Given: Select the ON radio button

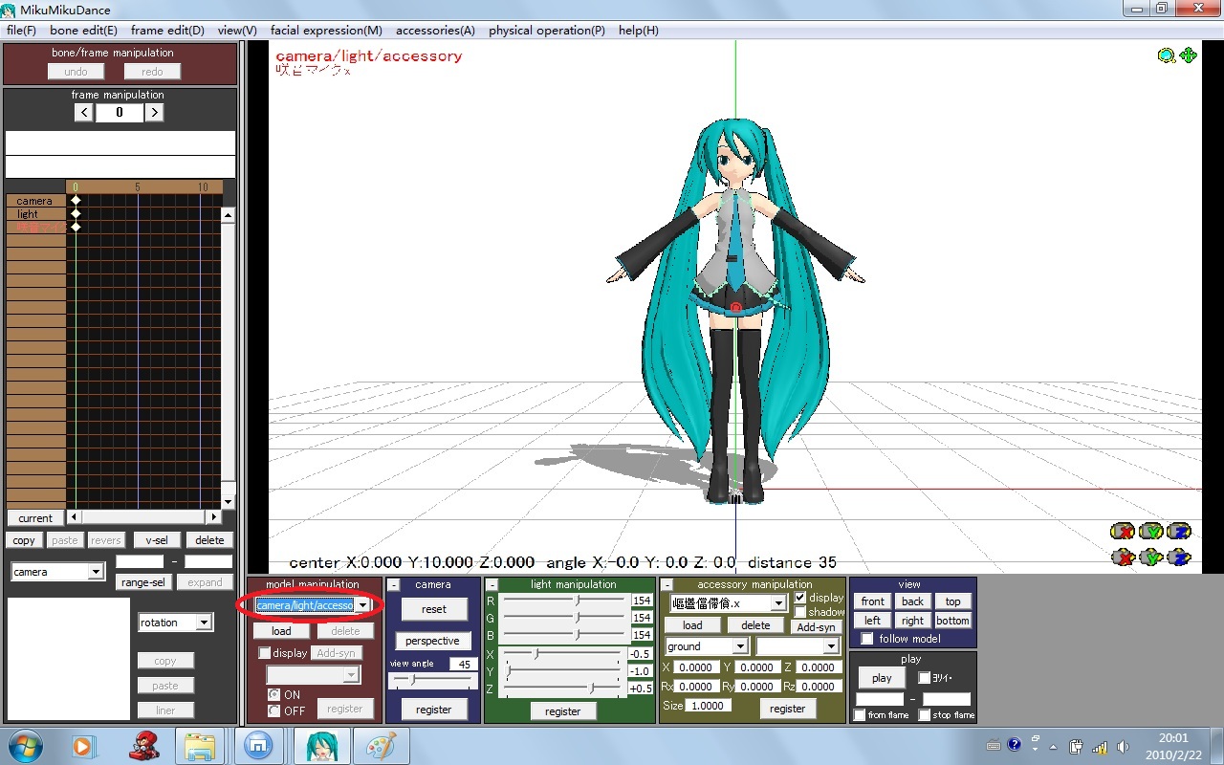Looking at the screenshot, I should click(x=274, y=694).
